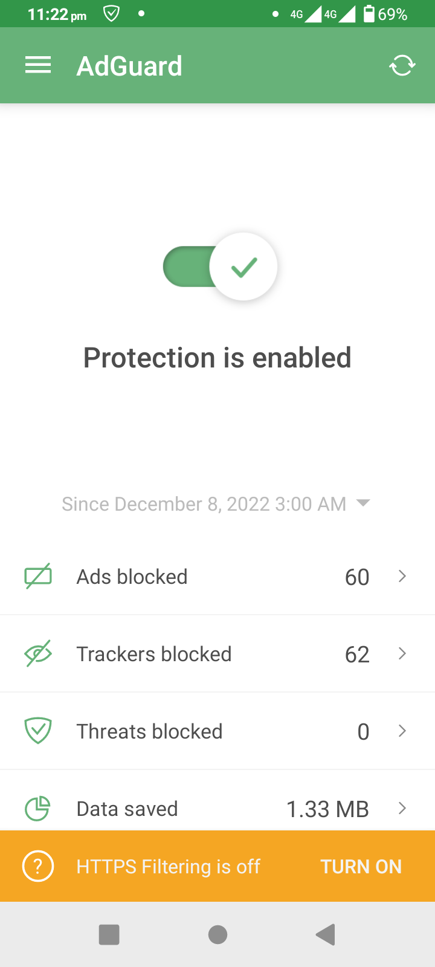Tap the HTTPS Filtering question mark icon
Viewport: 435px width, 967px height.
pos(38,867)
